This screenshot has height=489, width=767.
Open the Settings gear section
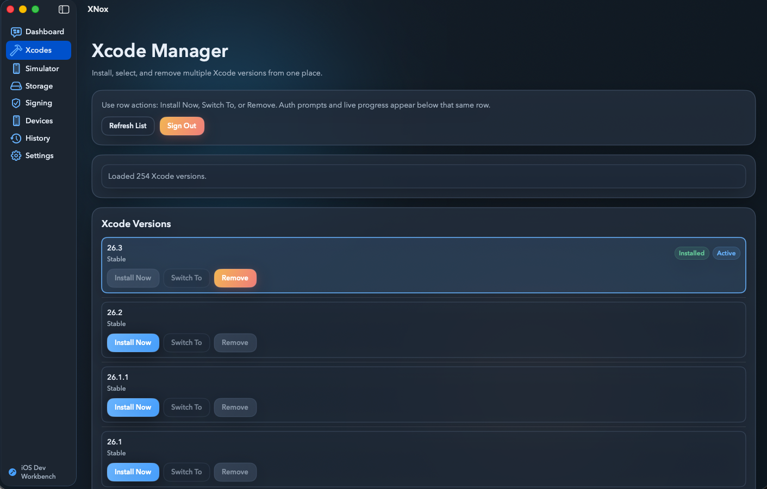tap(38, 155)
